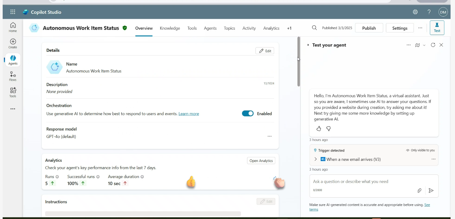Screen dimensions: 455x219
Task: Click info icon next to Average duration
Action: point(142,177)
